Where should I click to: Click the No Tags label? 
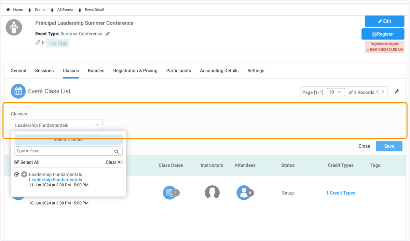click(x=58, y=43)
